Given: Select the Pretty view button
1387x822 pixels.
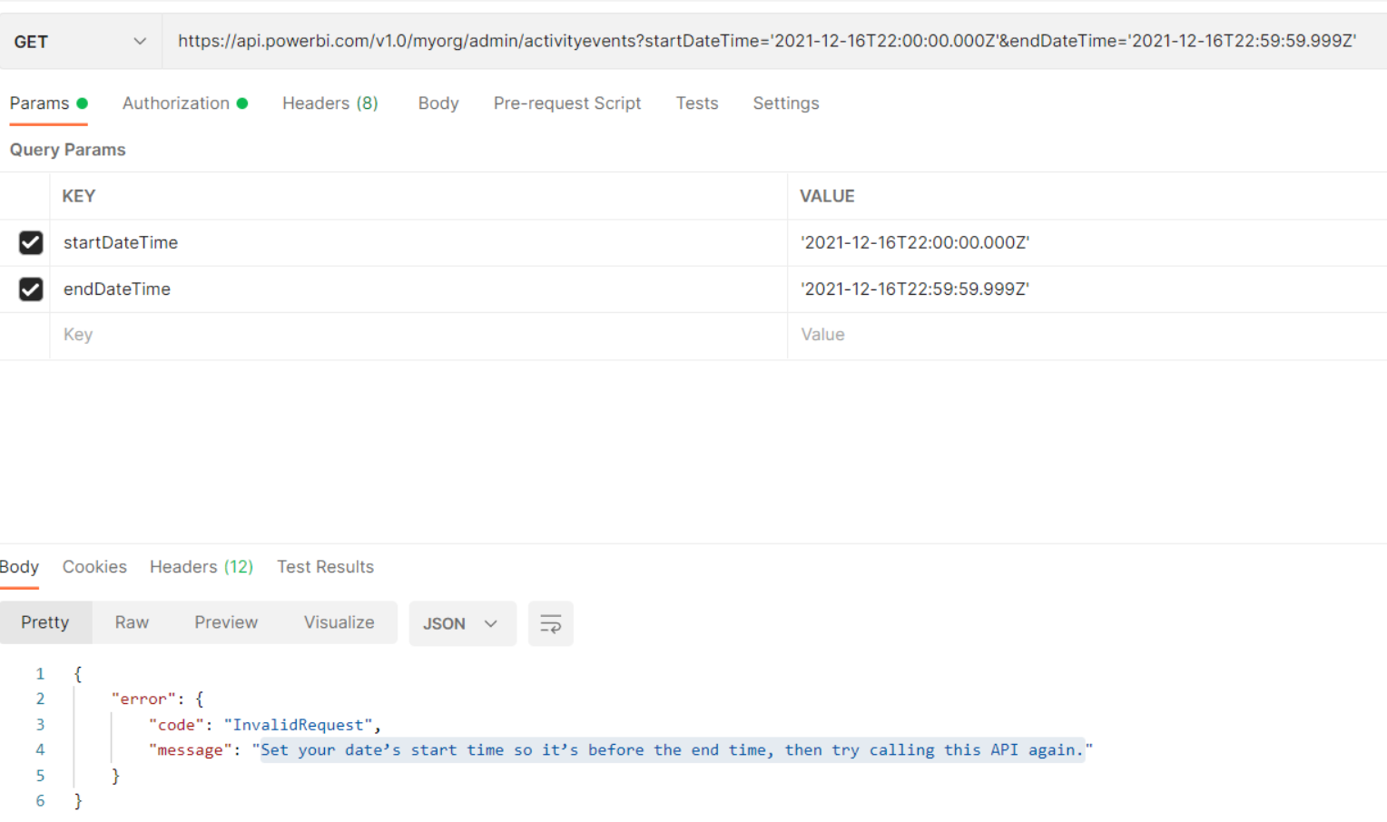Looking at the screenshot, I should (45, 622).
